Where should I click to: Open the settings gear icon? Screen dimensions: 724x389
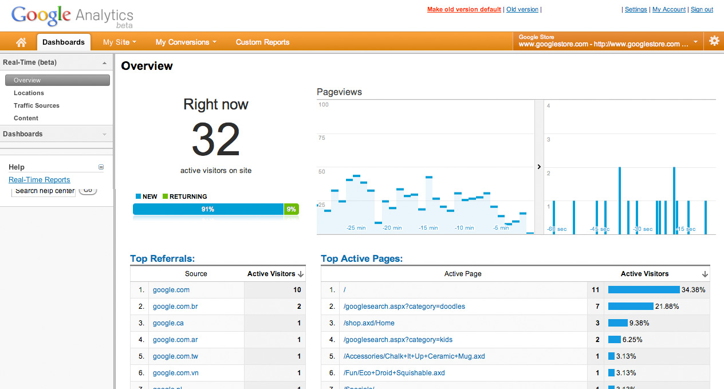[714, 41]
